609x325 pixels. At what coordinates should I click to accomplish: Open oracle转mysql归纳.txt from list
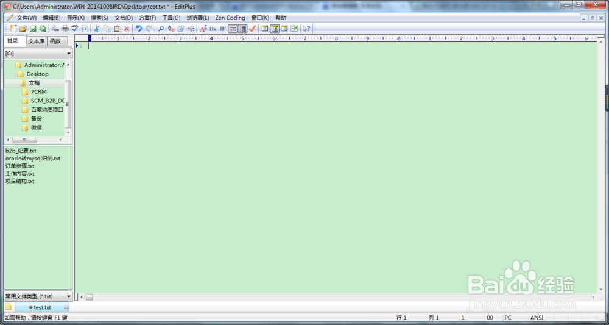[33, 159]
